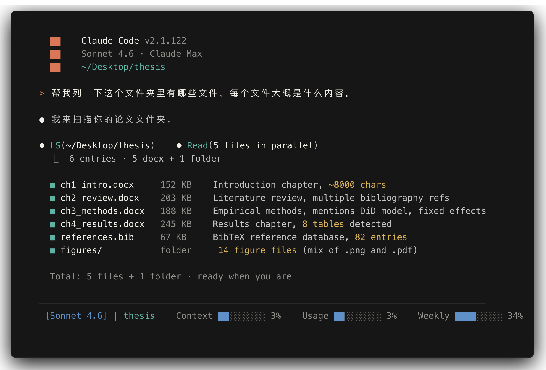This screenshot has height=370, width=546.
Task: Click the 'Total: 5 files + 1 folder' summary
Action: 115,276
